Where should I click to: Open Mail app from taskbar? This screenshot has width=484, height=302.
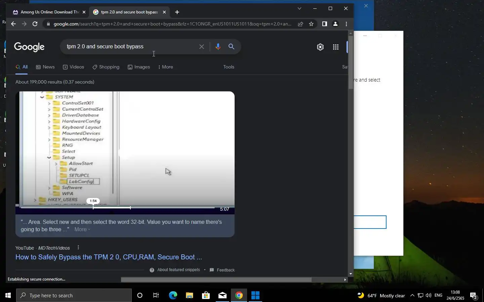(222, 295)
